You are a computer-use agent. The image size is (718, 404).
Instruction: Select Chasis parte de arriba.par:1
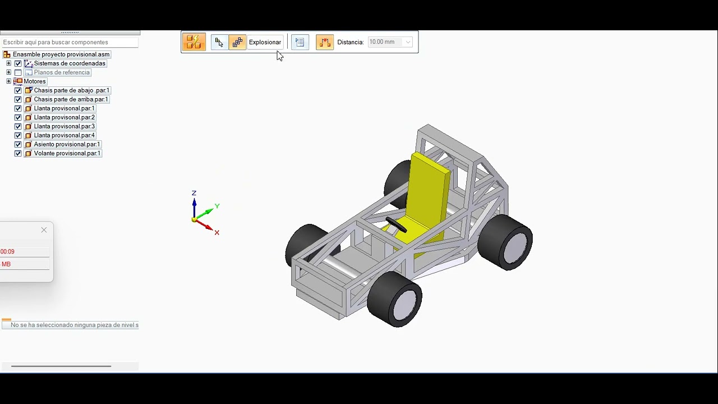71,99
